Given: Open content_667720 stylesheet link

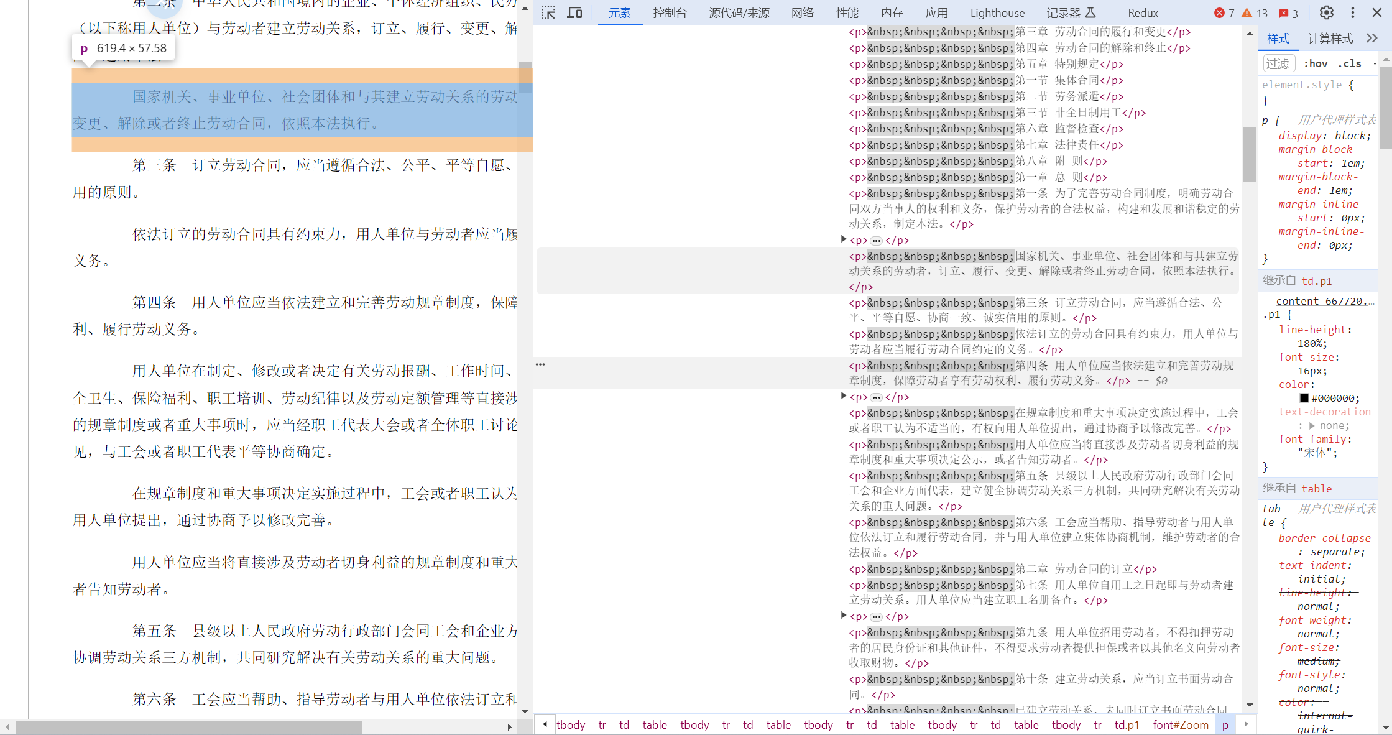Looking at the screenshot, I should [x=1325, y=301].
